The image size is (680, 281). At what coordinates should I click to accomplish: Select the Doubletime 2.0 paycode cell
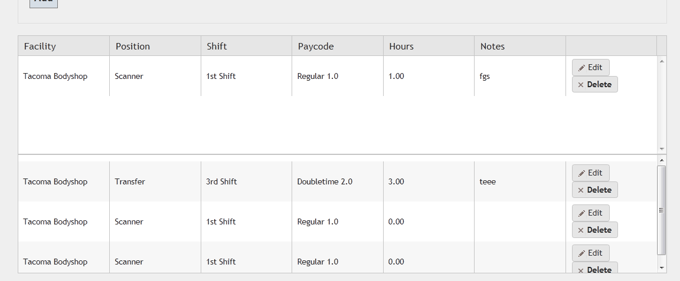click(325, 182)
